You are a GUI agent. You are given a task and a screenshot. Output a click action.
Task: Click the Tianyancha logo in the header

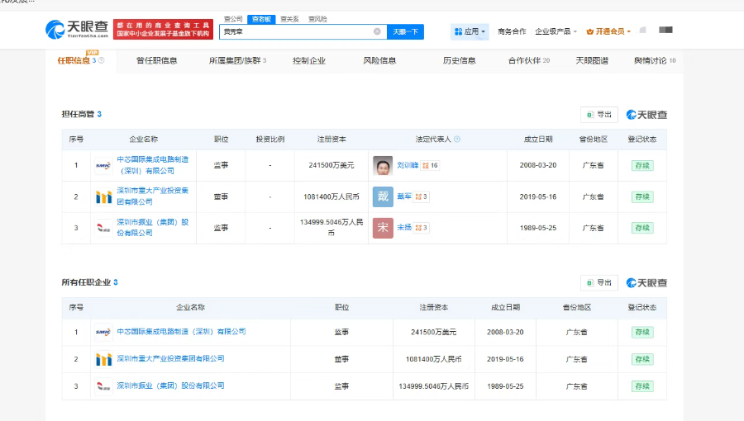tap(76, 31)
